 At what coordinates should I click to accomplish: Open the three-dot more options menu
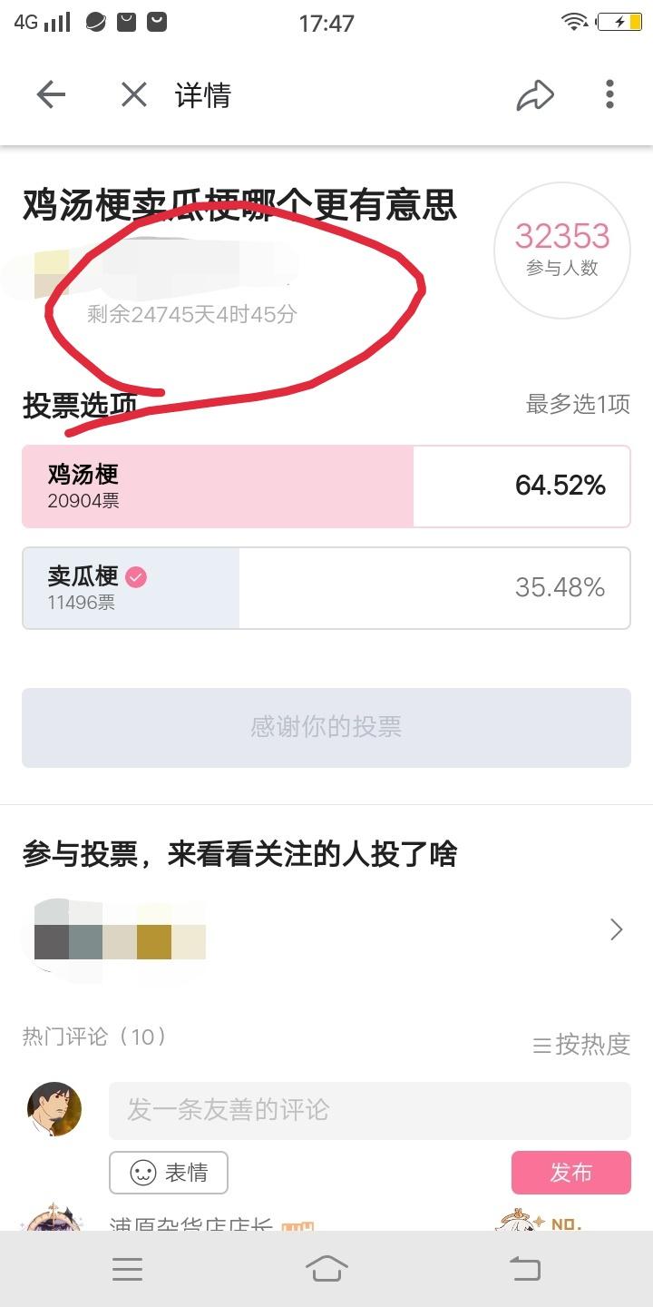(609, 94)
